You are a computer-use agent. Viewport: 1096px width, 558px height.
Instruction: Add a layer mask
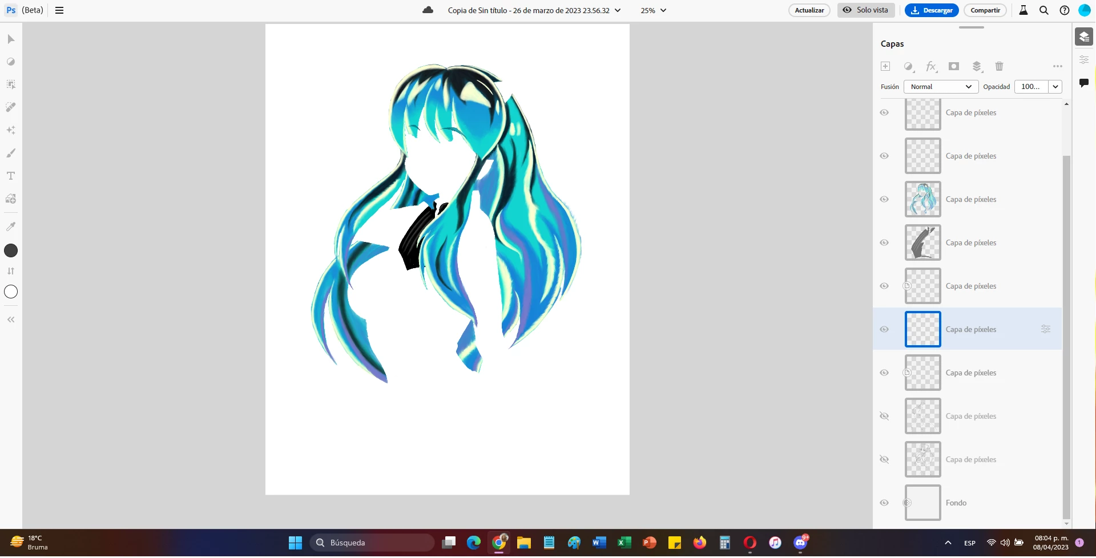coord(954,66)
